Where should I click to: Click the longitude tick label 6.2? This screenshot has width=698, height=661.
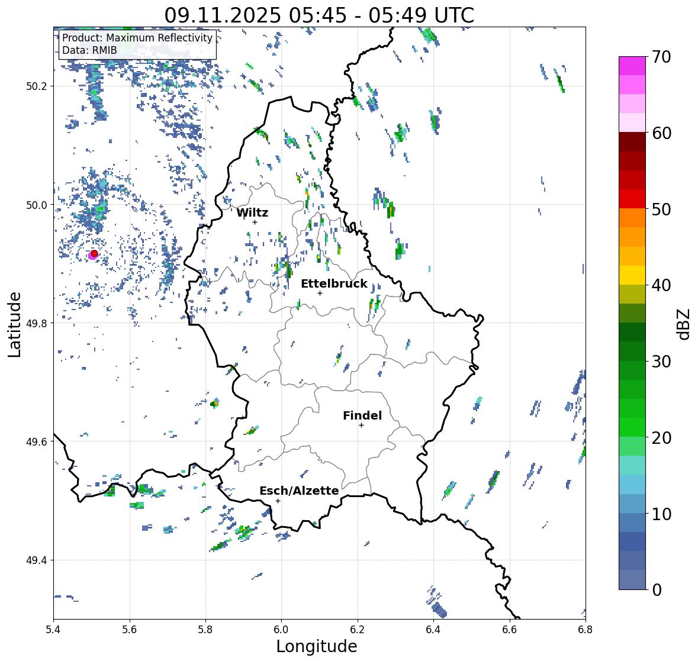[358, 629]
